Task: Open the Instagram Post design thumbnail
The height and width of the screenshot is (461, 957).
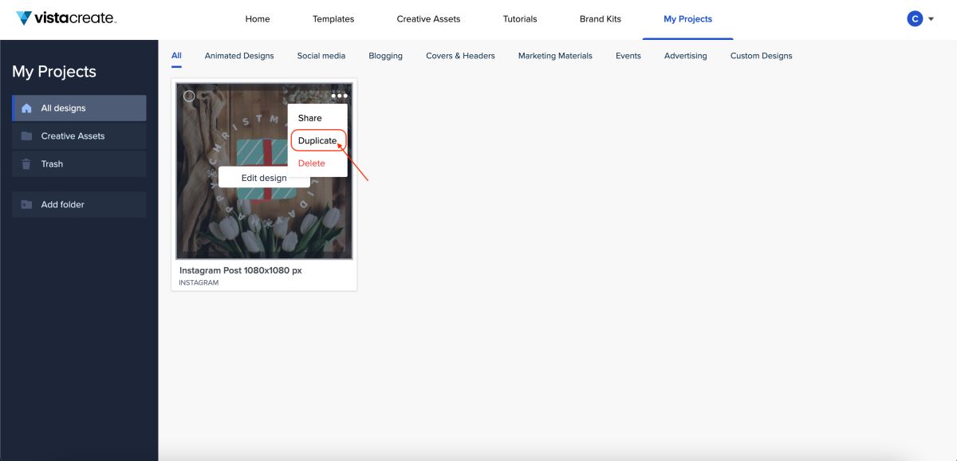Action: coord(264,171)
